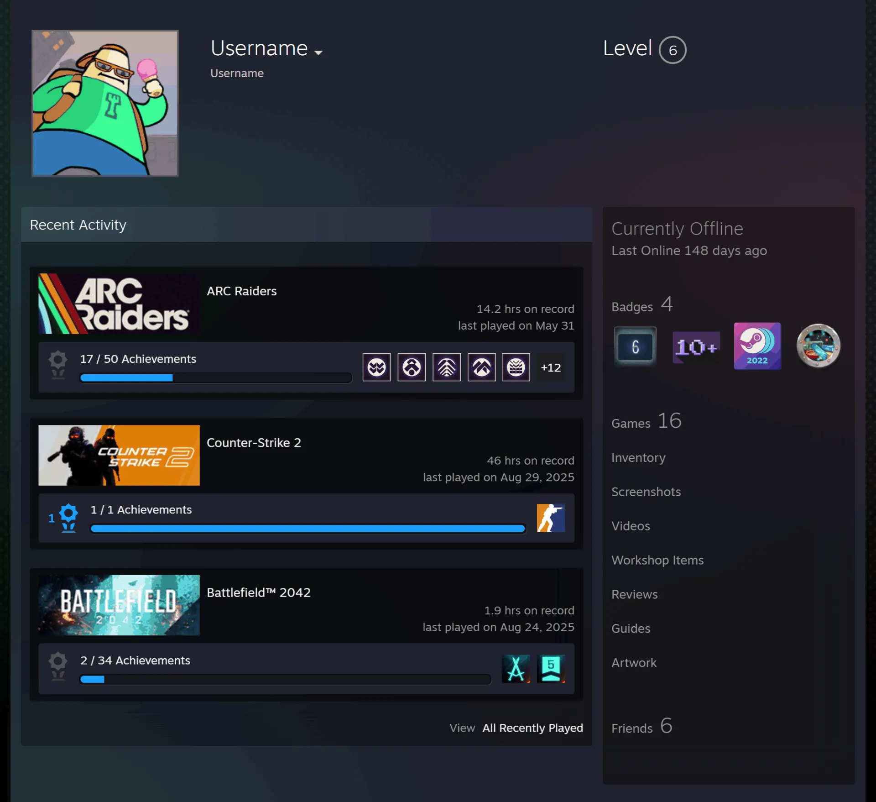The height and width of the screenshot is (802, 876).
Task: Click Counter-Strike 2 achievement progress bar
Action: 308,529
